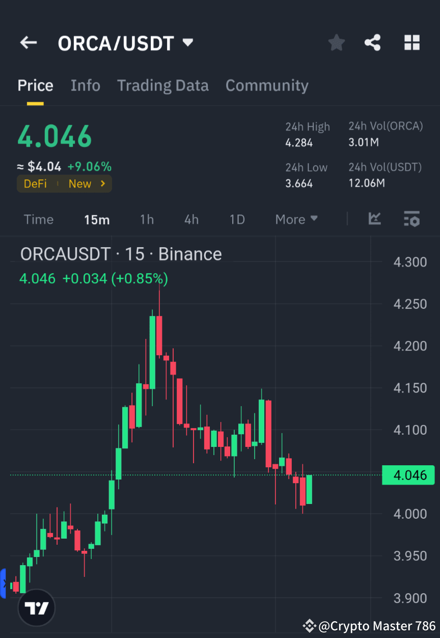Enable the 4h candle interval
The width and height of the screenshot is (440, 638).
tap(191, 219)
